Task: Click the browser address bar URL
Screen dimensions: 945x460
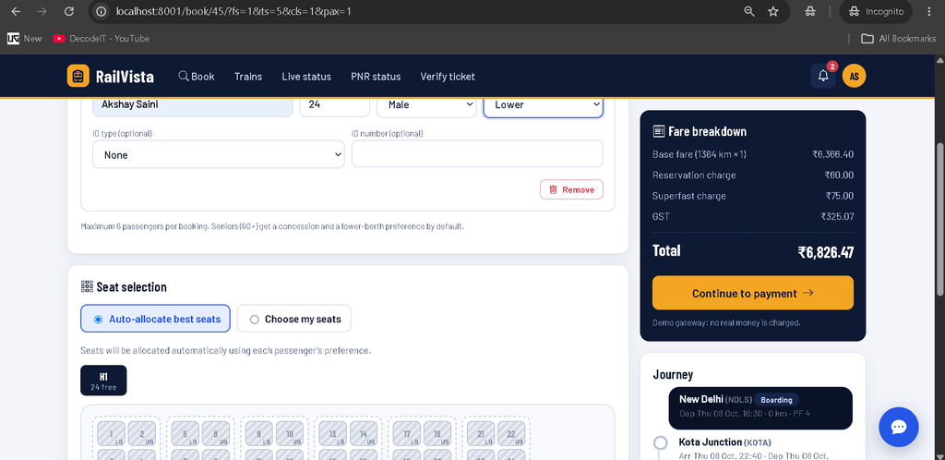Action: [x=233, y=11]
